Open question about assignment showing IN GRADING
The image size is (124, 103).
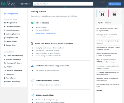[106, 61]
